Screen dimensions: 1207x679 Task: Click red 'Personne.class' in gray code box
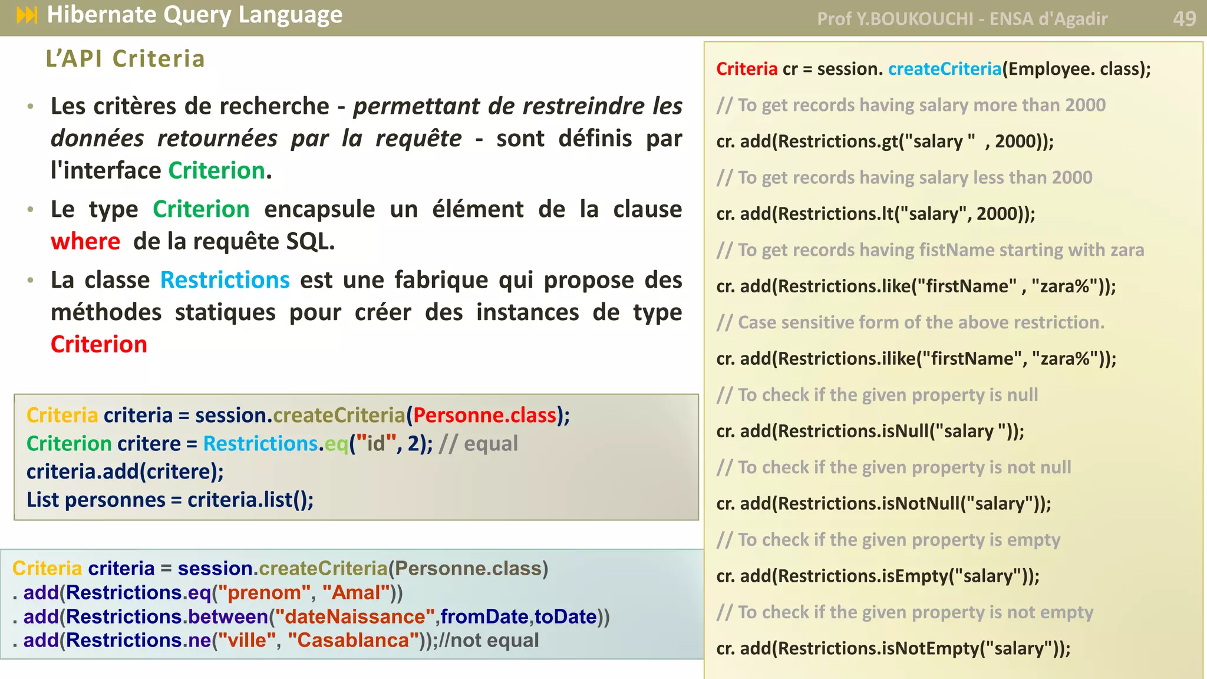click(484, 416)
